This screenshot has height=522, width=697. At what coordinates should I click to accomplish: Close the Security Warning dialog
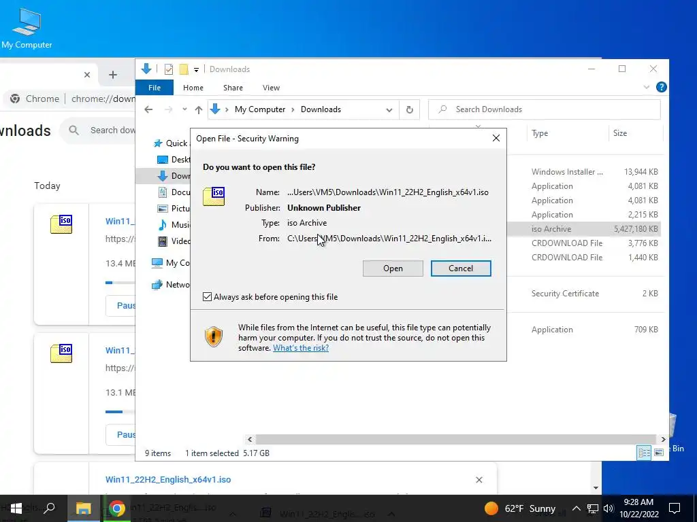(496, 139)
